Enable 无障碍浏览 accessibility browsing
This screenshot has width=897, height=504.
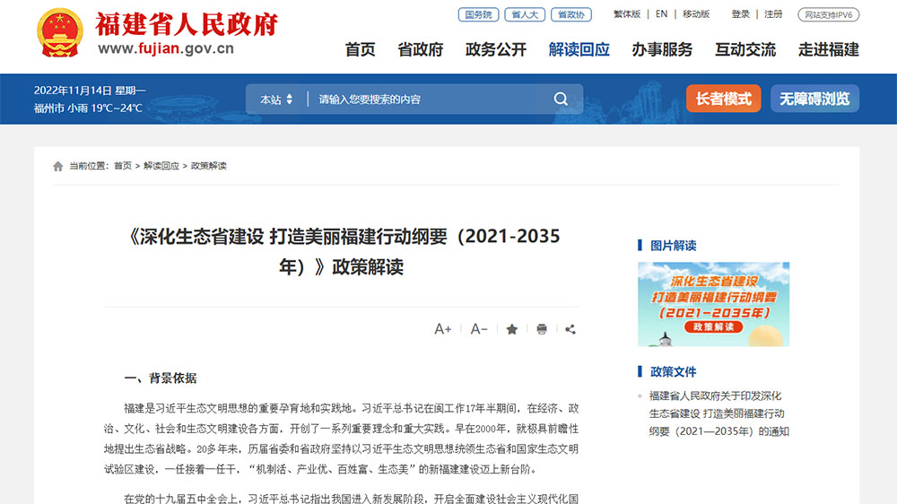[814, 99]
